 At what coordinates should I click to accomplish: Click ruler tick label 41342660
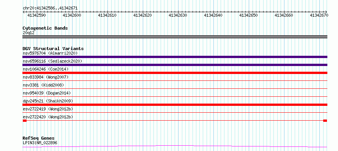pos(284,15)
